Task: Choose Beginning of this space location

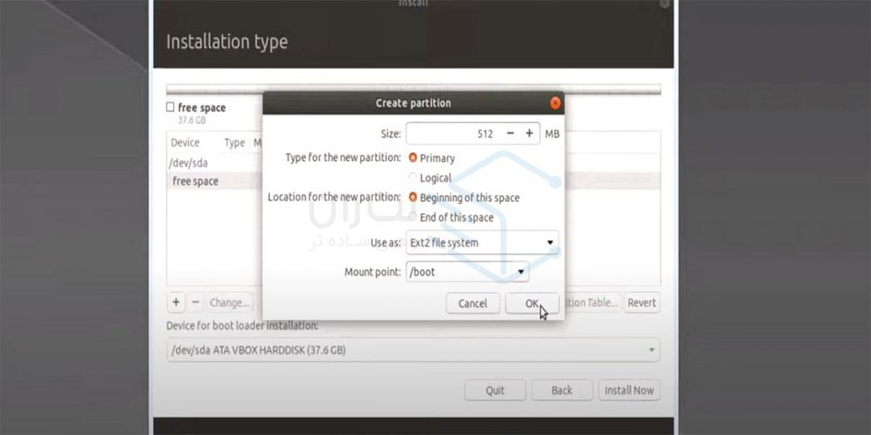Action: (x=413, y=197)
